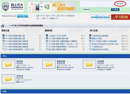Screen dimensions: 130x94
Task: Open the 学位英语考试成绩查询的通知 announcement
Action: click(x=27, y=25)
